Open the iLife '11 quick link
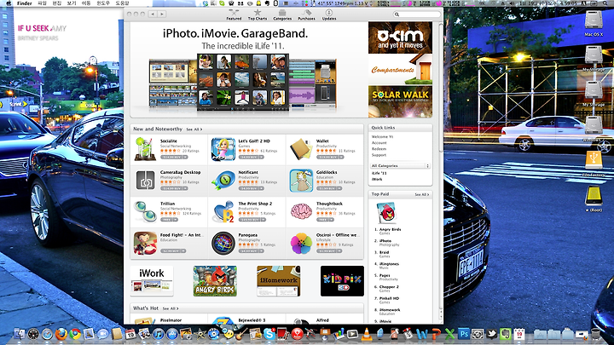Screen dimensions: 614x345 [x=379, y=173]
